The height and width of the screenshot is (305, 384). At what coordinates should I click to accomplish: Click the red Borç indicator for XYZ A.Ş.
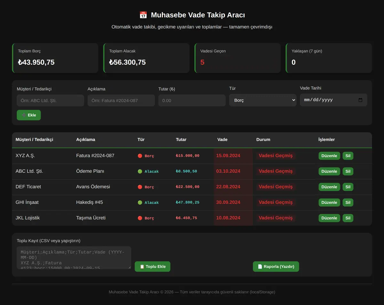click(x=140, y=156)
